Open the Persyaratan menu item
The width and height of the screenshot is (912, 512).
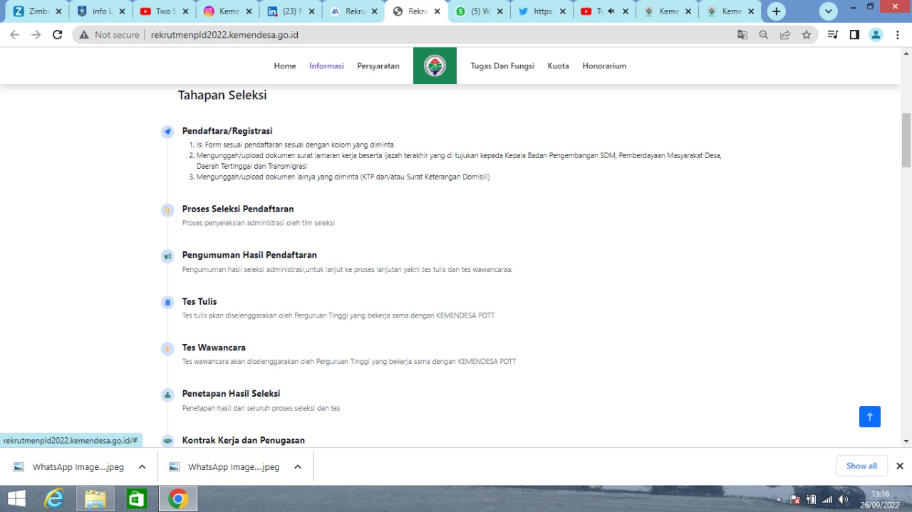(x=378, y=66)
